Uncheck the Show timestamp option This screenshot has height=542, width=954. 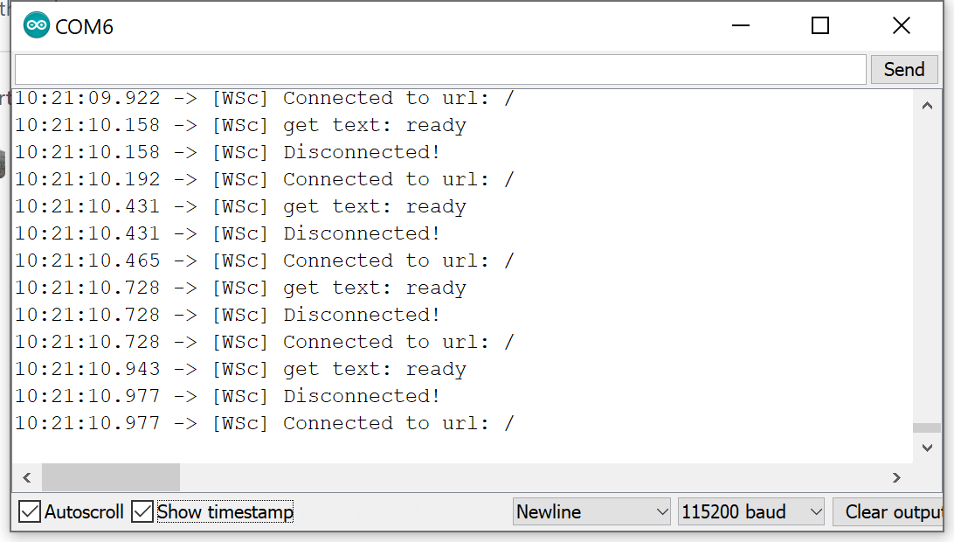[142, 511]
